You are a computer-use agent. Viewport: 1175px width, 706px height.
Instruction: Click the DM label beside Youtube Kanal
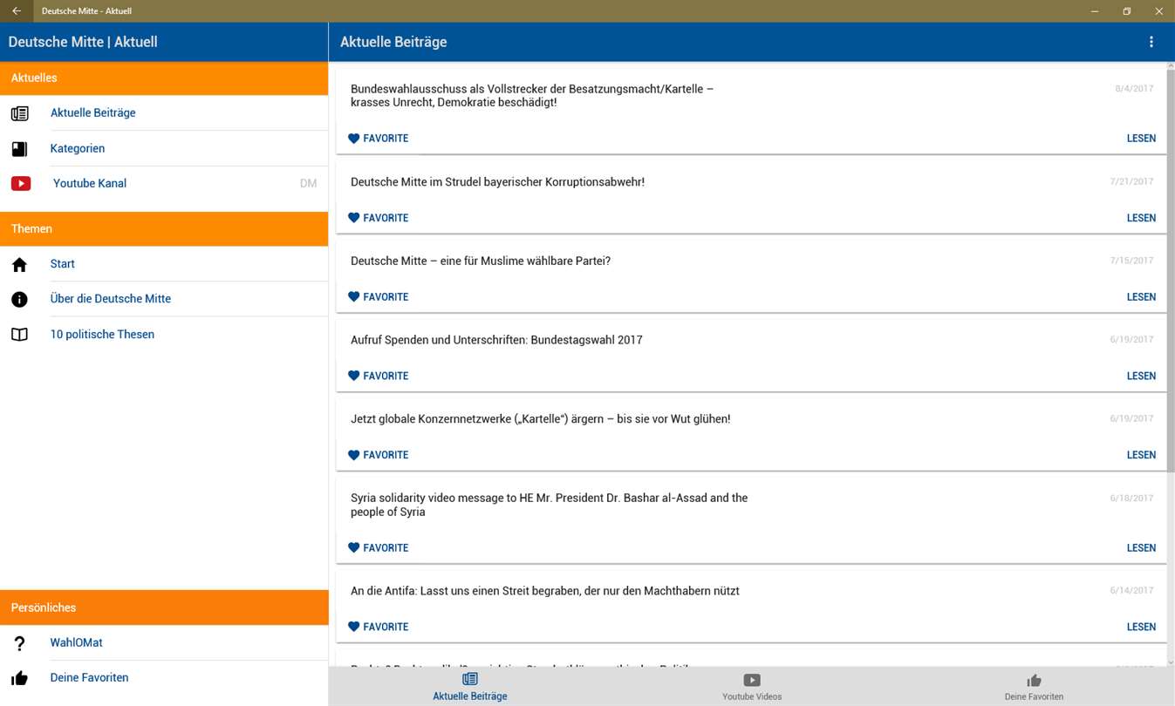(308, 183)
